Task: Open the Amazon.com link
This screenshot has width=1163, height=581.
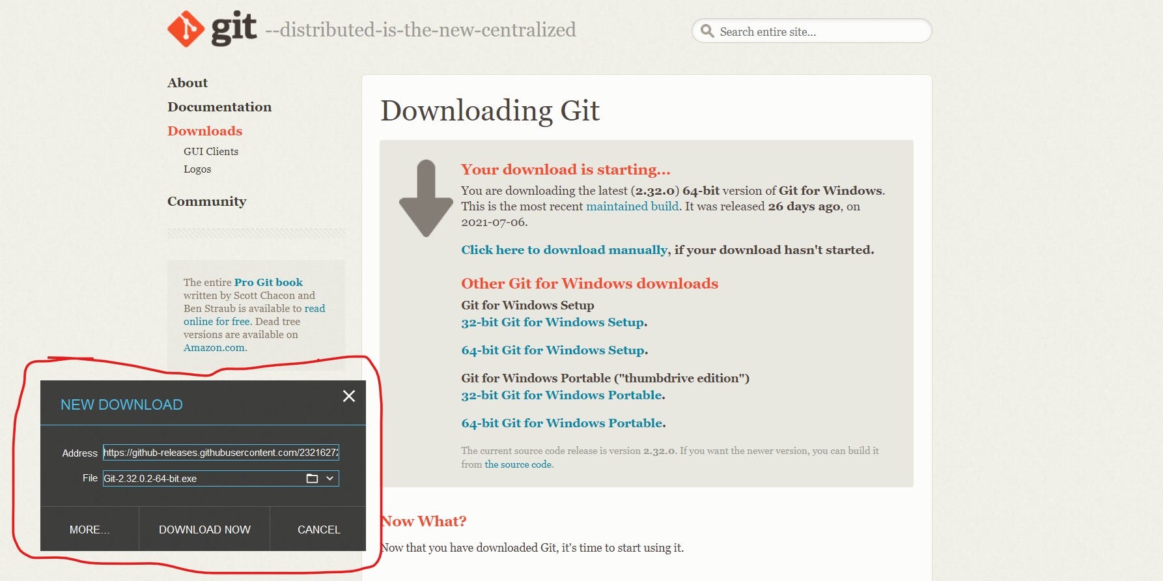Action: click(214, 347)
